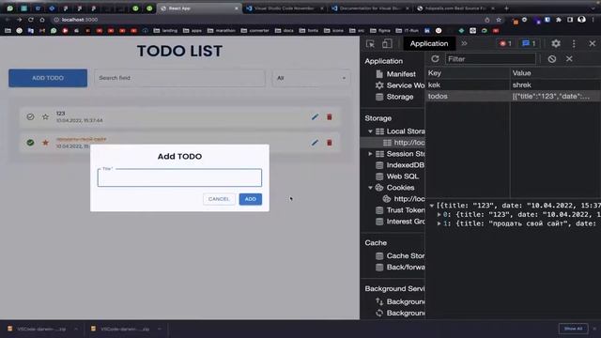This screenshot has height=338, width=601.
Task: Open the error count badge in DevTools
Action: tap(505, 44)
